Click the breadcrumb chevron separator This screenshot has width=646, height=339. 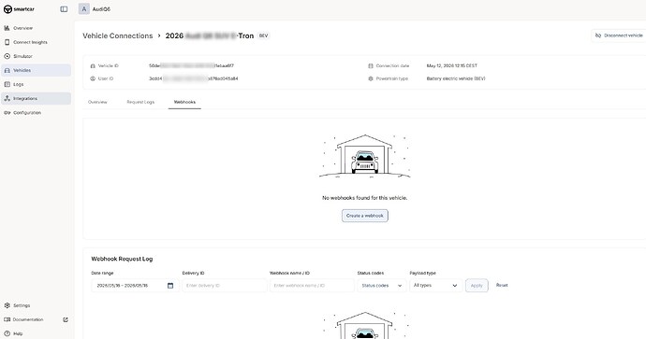[159, 35]
